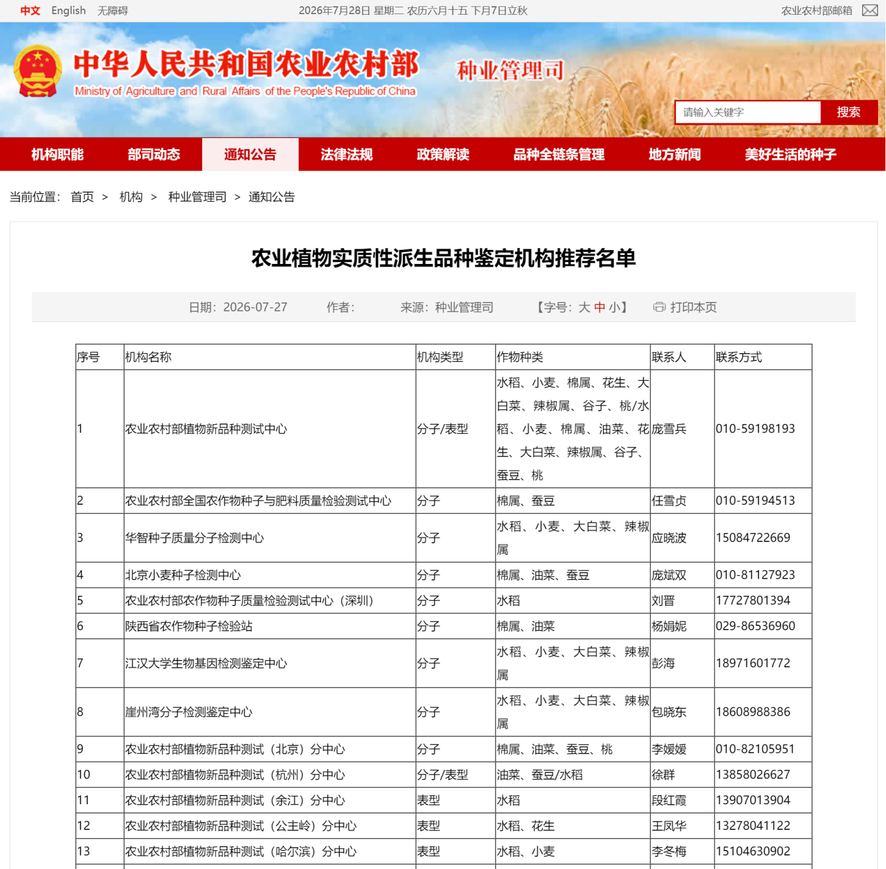Image resolution: width=886 pixels, height=869 pixels.
Task: Click 种业管理司 breadcrumb link
Action: coord(197,197)
